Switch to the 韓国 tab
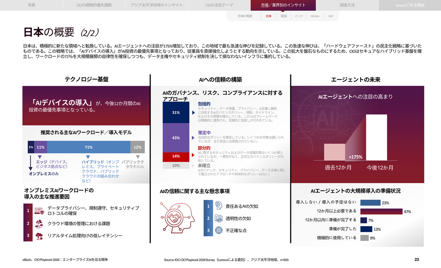 click(283, 16)
